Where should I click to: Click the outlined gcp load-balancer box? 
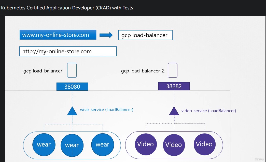coord(145,35)
